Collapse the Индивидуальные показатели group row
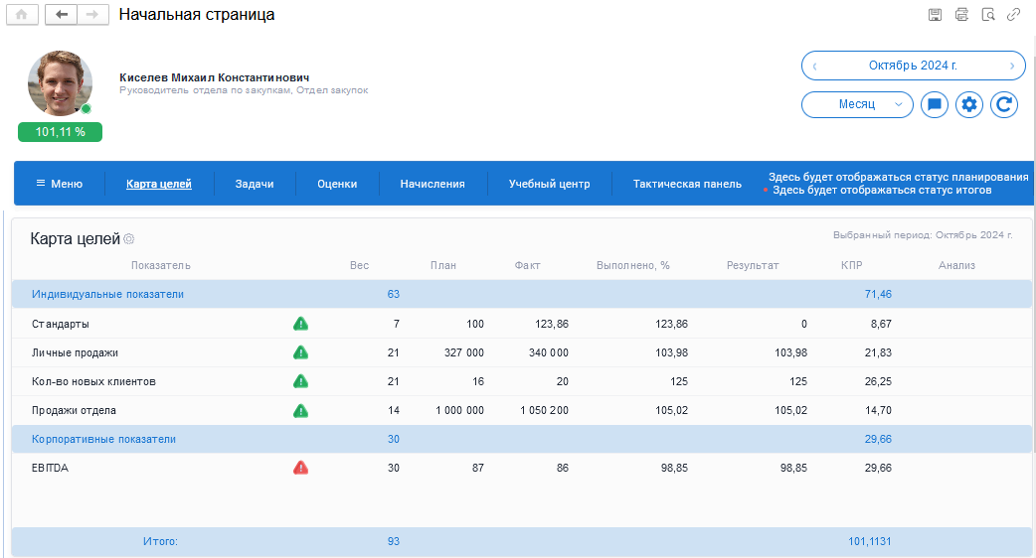Screen dimensions: 1036x558 pos(107,295)
